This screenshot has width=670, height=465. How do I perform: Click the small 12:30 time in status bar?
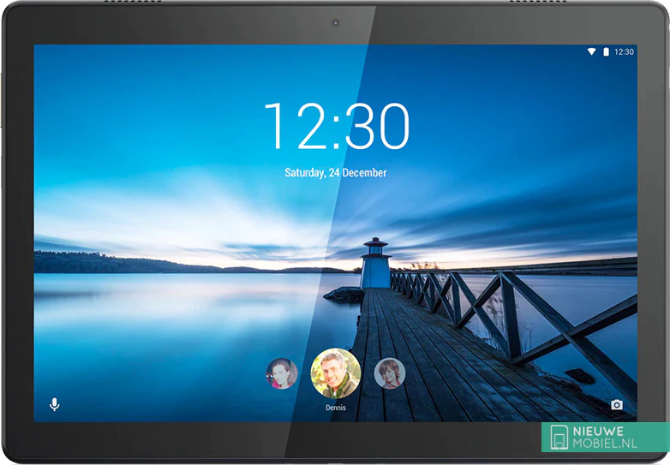point(624,52)
